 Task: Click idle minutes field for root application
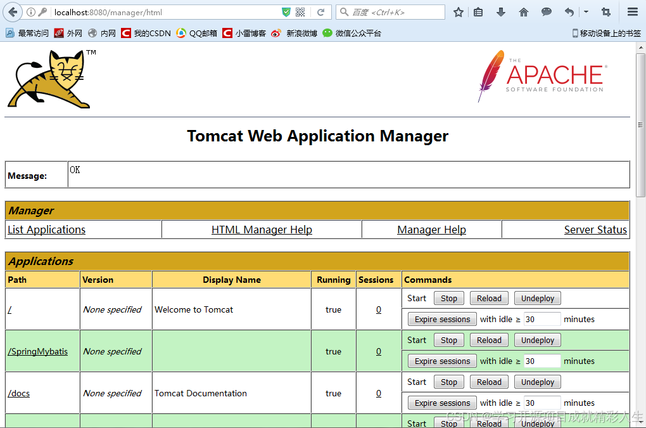pos(541,319)
